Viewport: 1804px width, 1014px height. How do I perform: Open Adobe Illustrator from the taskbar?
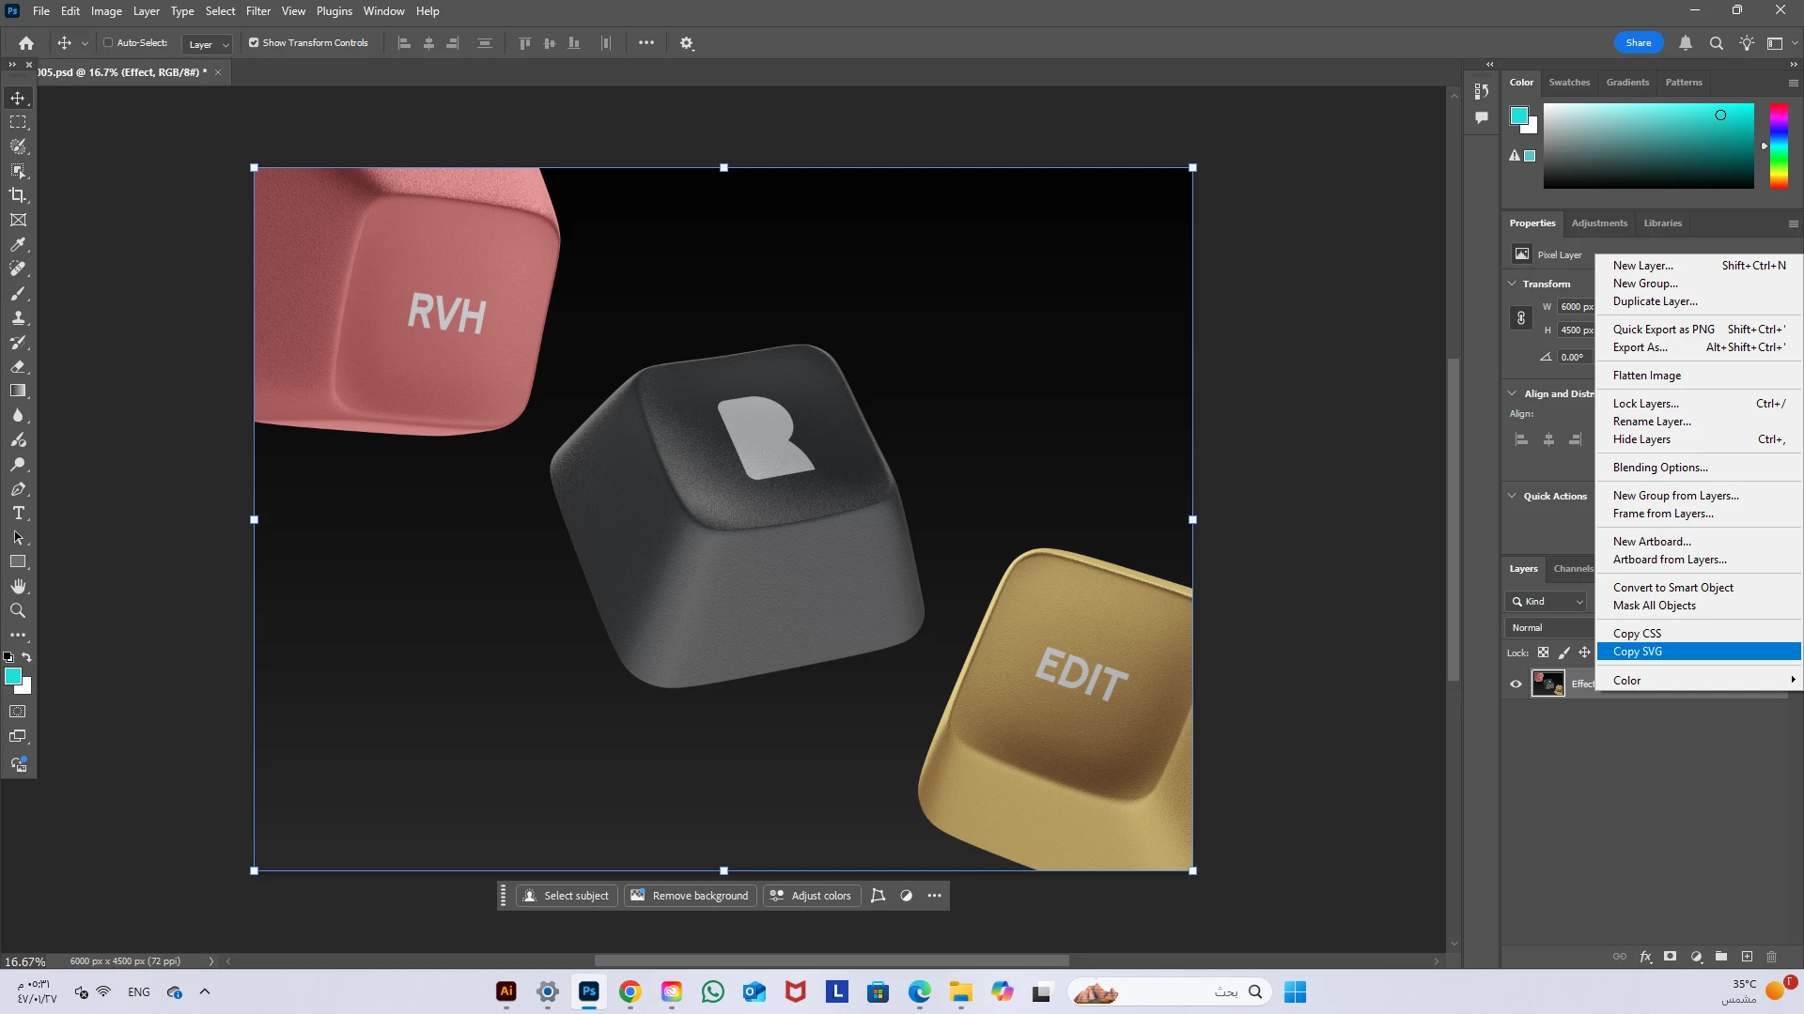pyautogui.click(x=506, y=991)
